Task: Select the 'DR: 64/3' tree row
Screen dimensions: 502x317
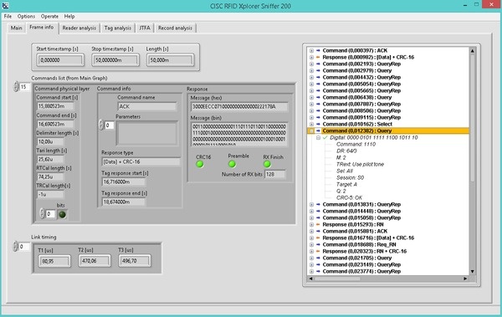Action: pos(346,151)
